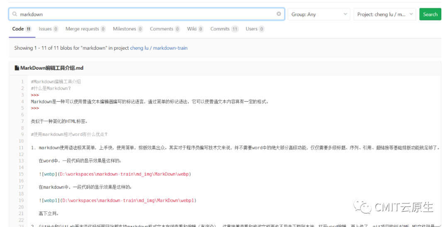Open the Project: cheng lu dropdown

coord(385,14)
